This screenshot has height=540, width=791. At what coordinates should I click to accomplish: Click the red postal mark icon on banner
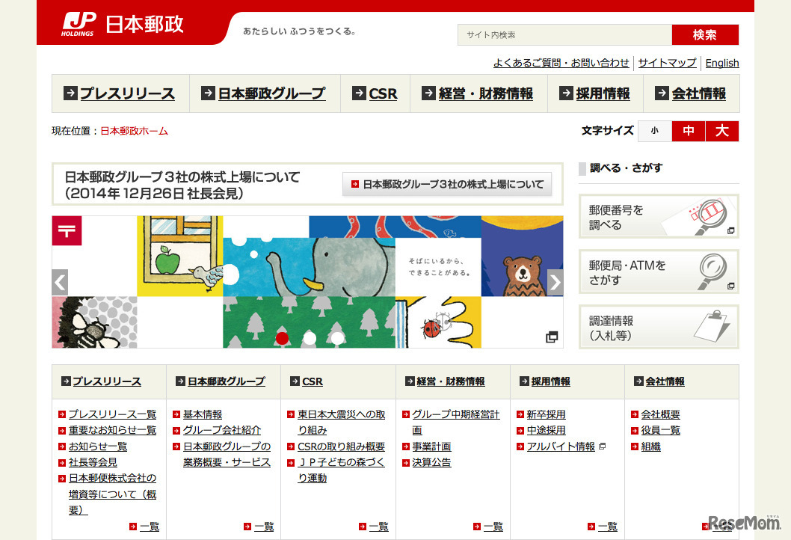(x=67, y=230)
